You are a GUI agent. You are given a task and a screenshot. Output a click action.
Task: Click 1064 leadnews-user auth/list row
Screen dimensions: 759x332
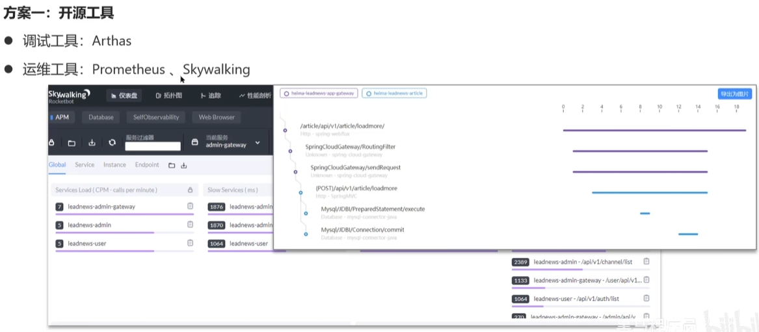point(581,301)
